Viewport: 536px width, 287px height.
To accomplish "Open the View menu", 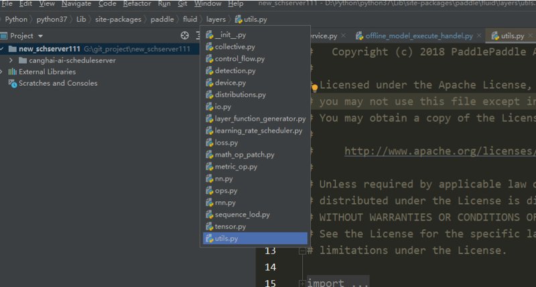I will click(x=46, y=4).
